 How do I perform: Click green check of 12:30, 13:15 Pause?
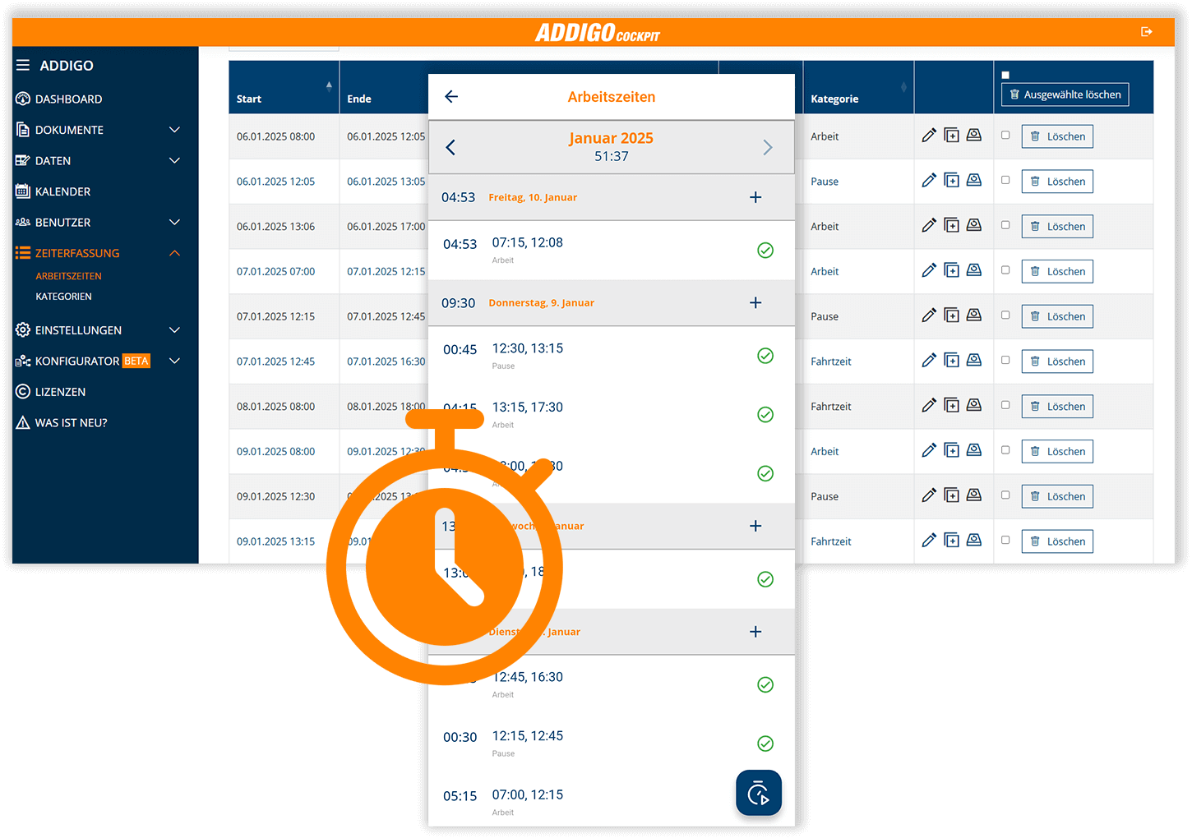click(x=765, y=356)
